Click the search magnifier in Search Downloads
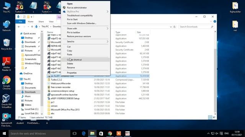The width and height of the screenshot is (245, 137). tap(212, 27)
